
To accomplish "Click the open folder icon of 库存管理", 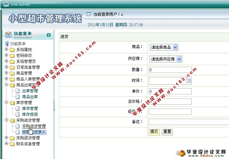I will pos(12,103).
